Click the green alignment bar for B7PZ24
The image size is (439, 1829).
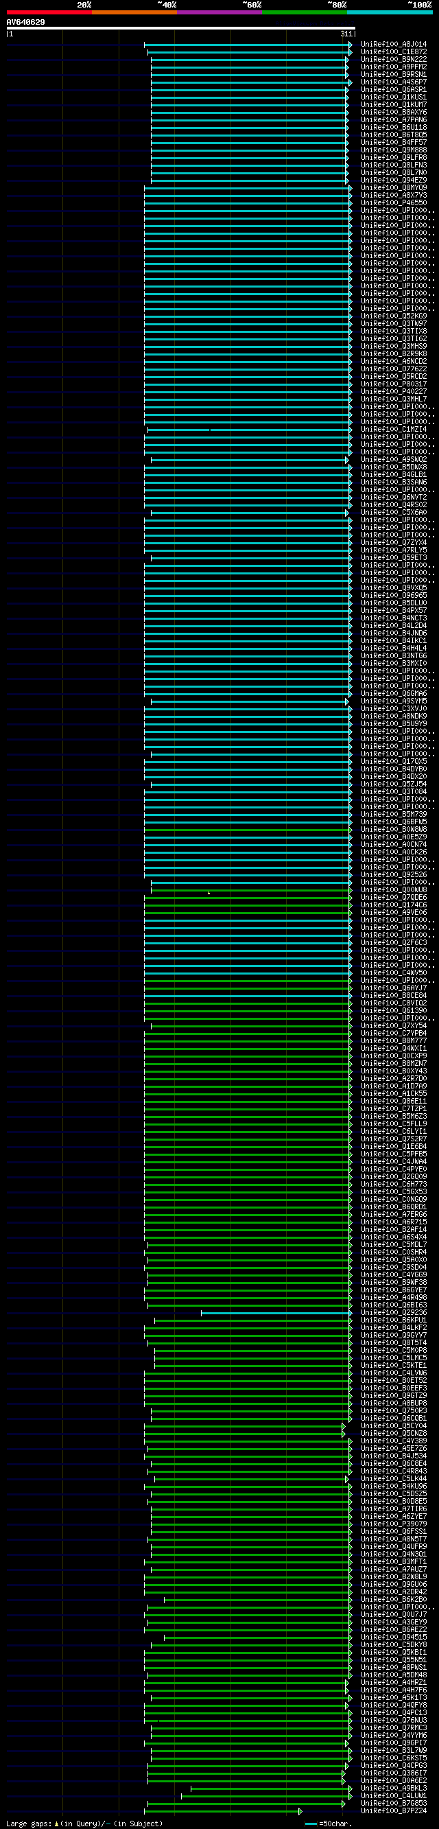click(x=226, y=1810)
